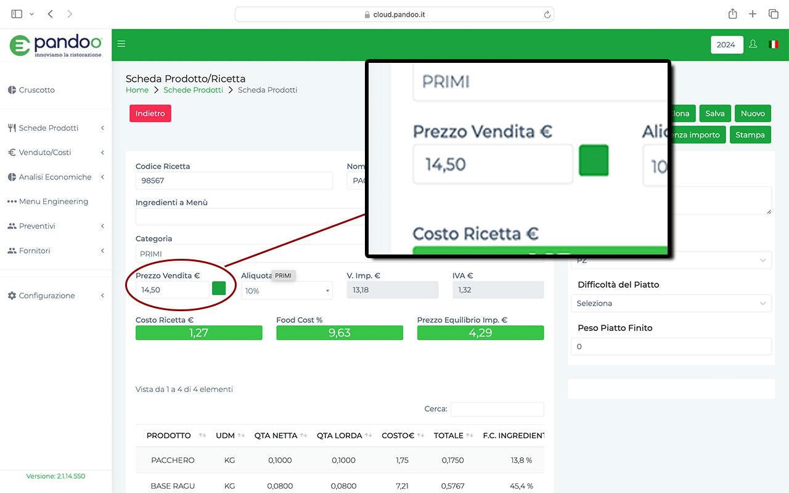Open the Difficoltà del Piatto dropdown
This screenshot has width=789, height=493.
pos(671,303)
